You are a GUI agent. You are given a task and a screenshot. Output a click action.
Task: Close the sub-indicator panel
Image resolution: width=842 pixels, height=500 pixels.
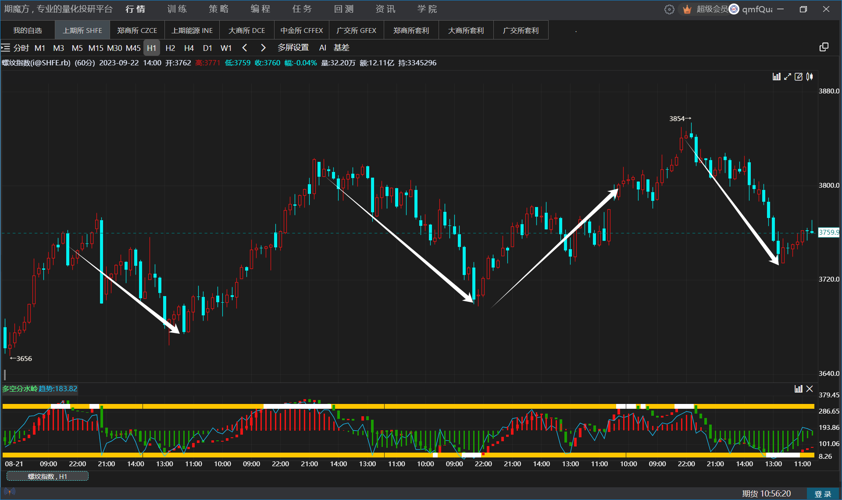click(x=810, y=389)
